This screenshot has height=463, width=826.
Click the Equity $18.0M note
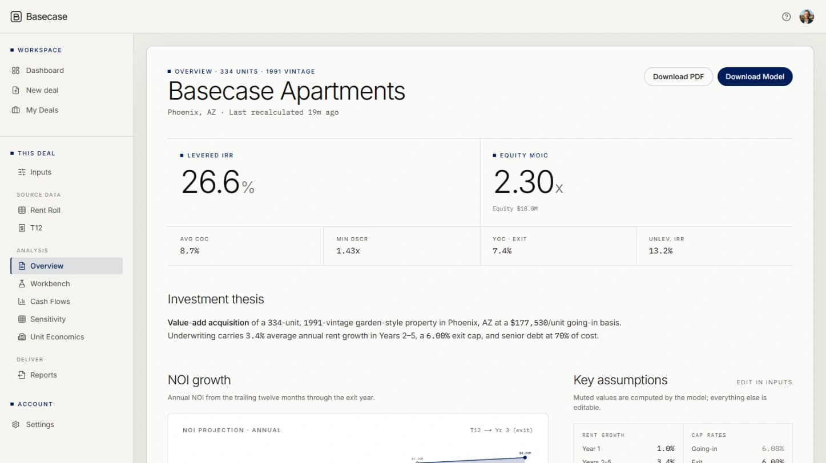515,209
